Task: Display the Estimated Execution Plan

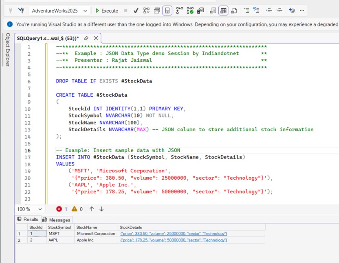Action: click(146, 10)
